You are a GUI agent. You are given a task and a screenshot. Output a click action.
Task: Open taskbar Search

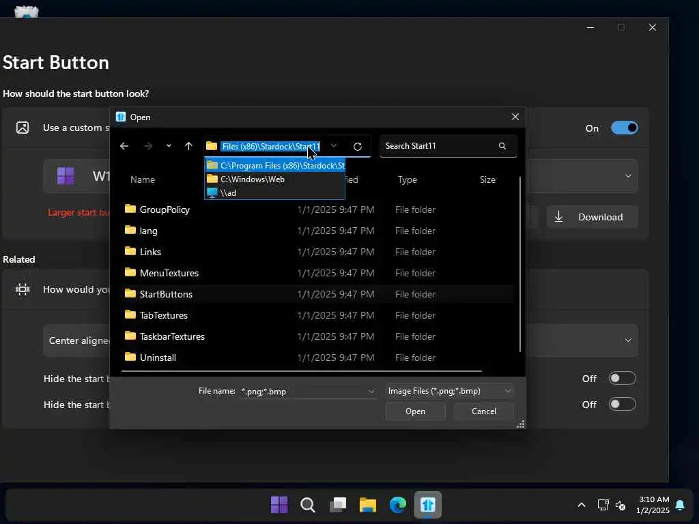[x=308, y=505]
